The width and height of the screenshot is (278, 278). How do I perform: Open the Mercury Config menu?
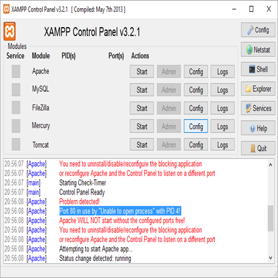196,126
